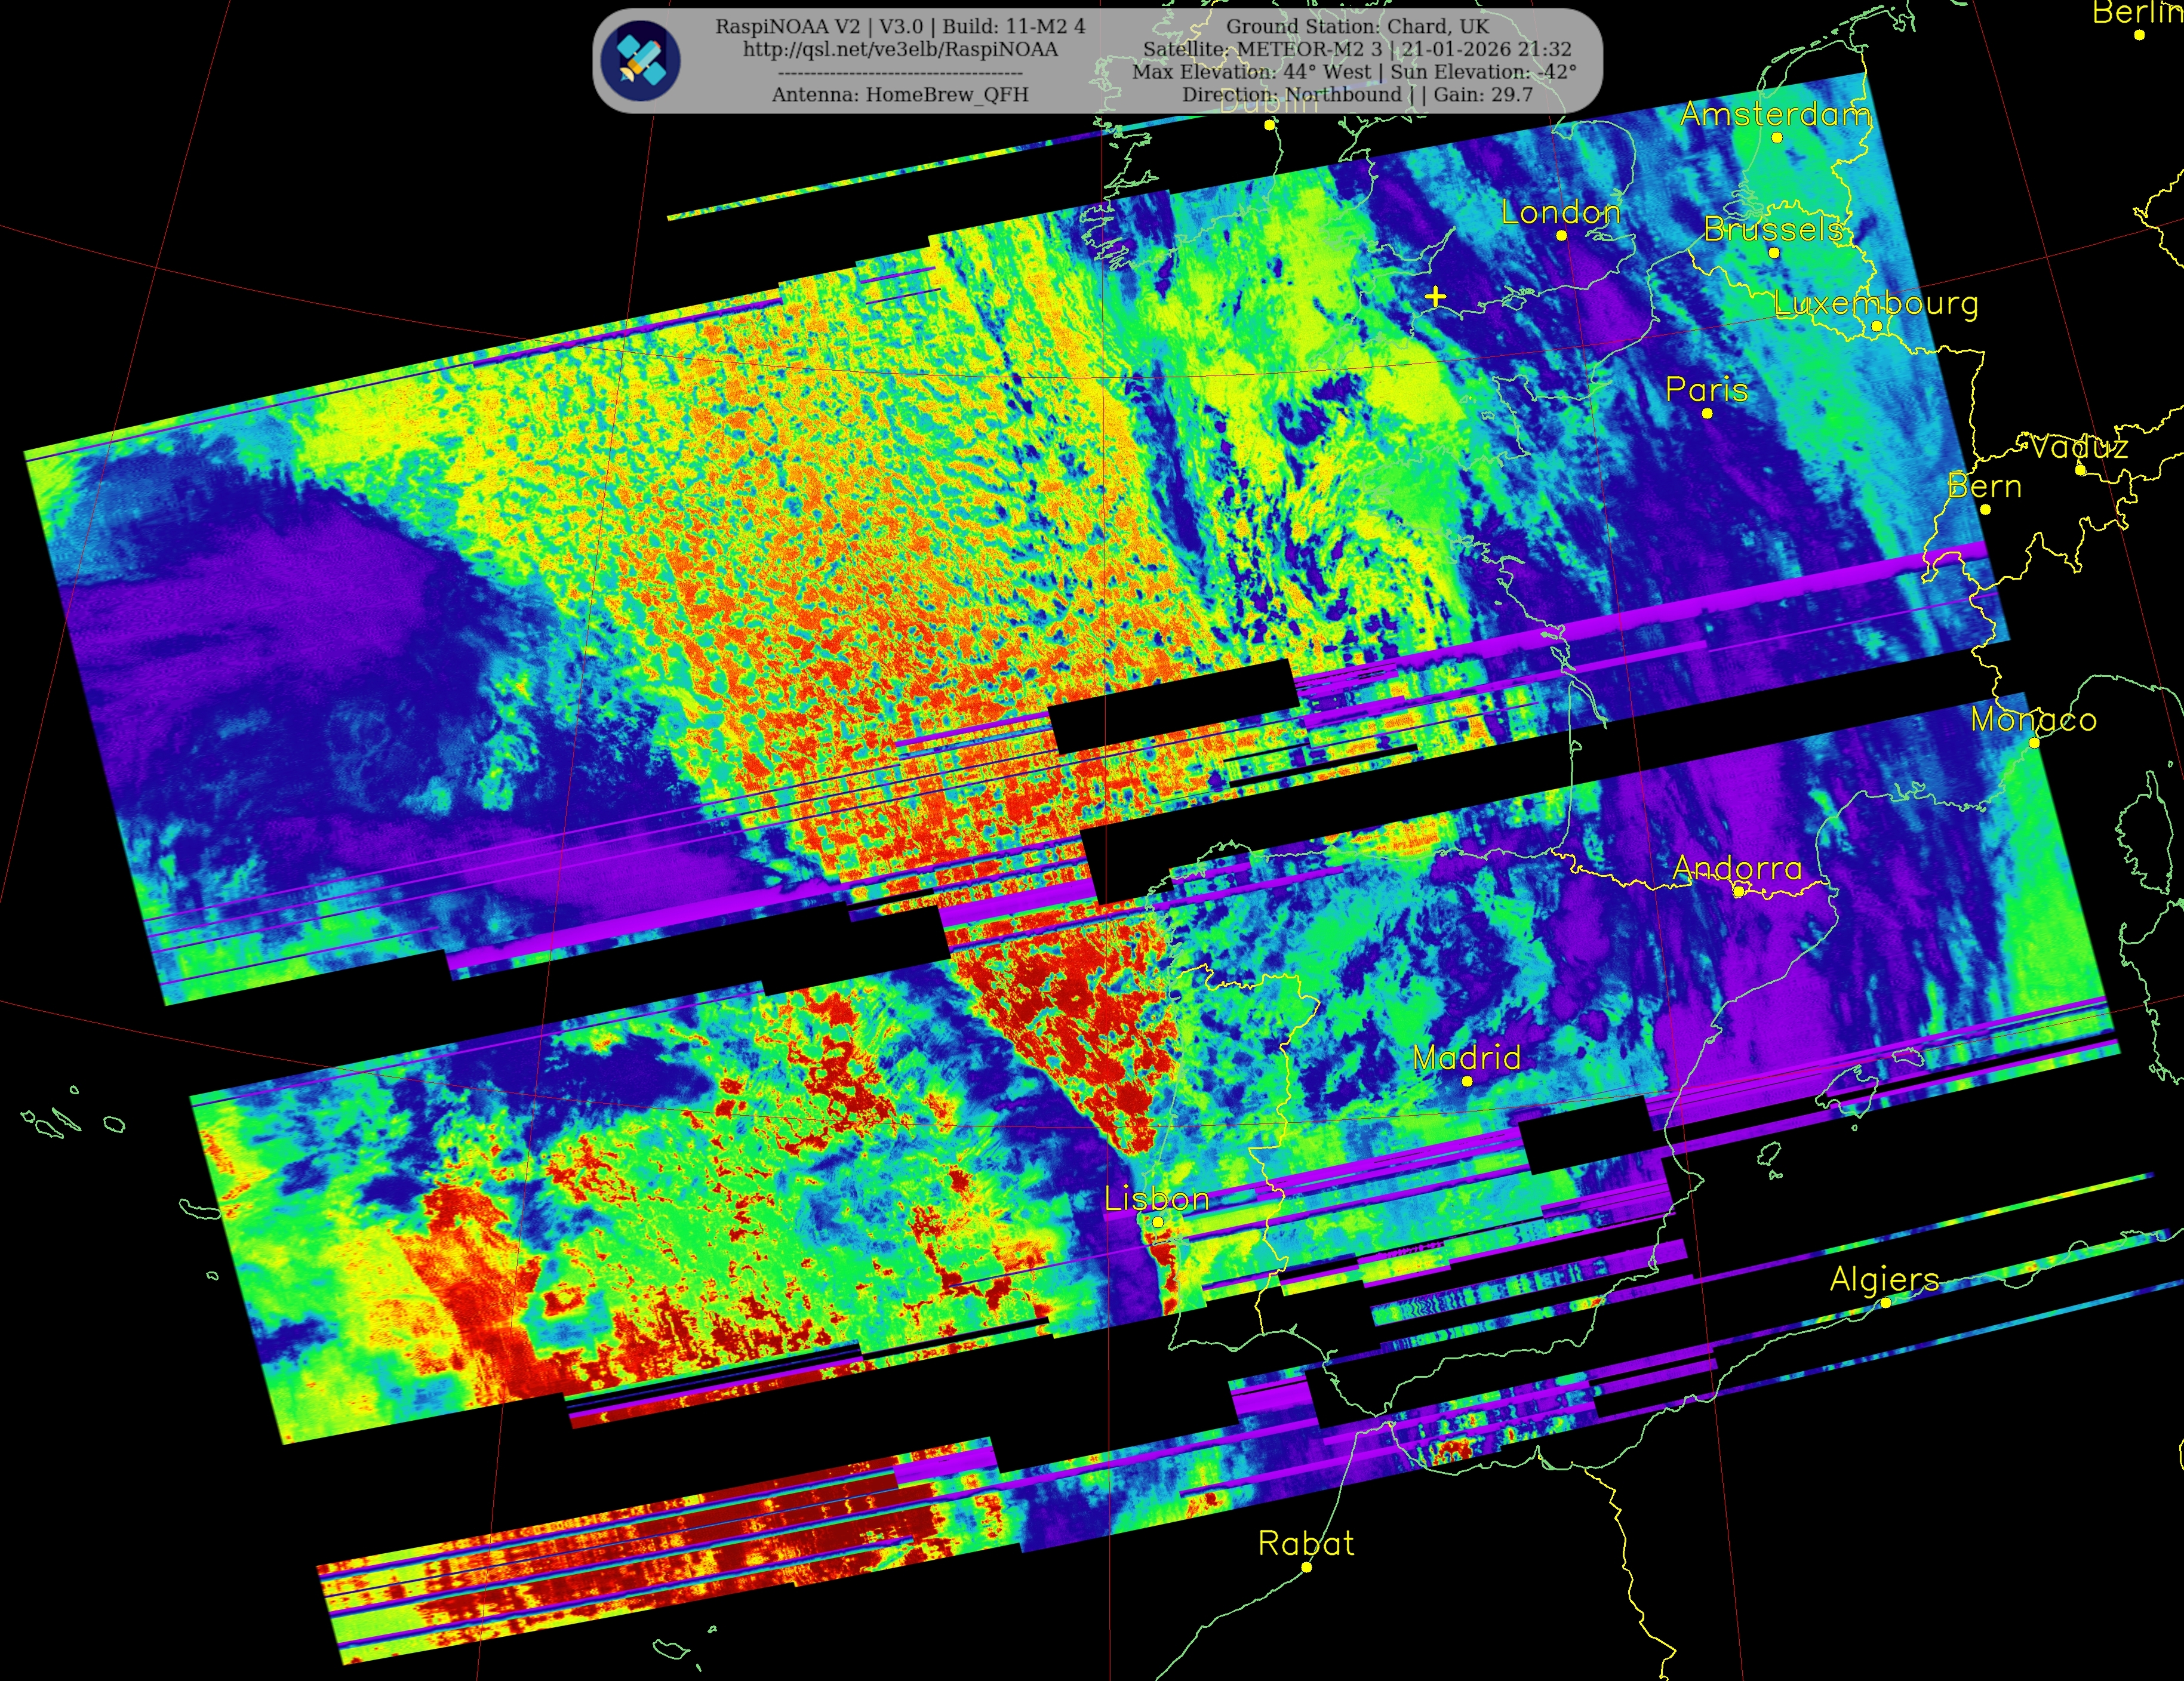
Task: Click the Ground Station Chard UK text
Action: [1357, 26]
